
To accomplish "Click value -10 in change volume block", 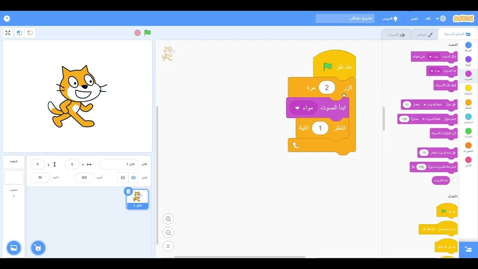I will pyautogui.click(x=424, y=153).
